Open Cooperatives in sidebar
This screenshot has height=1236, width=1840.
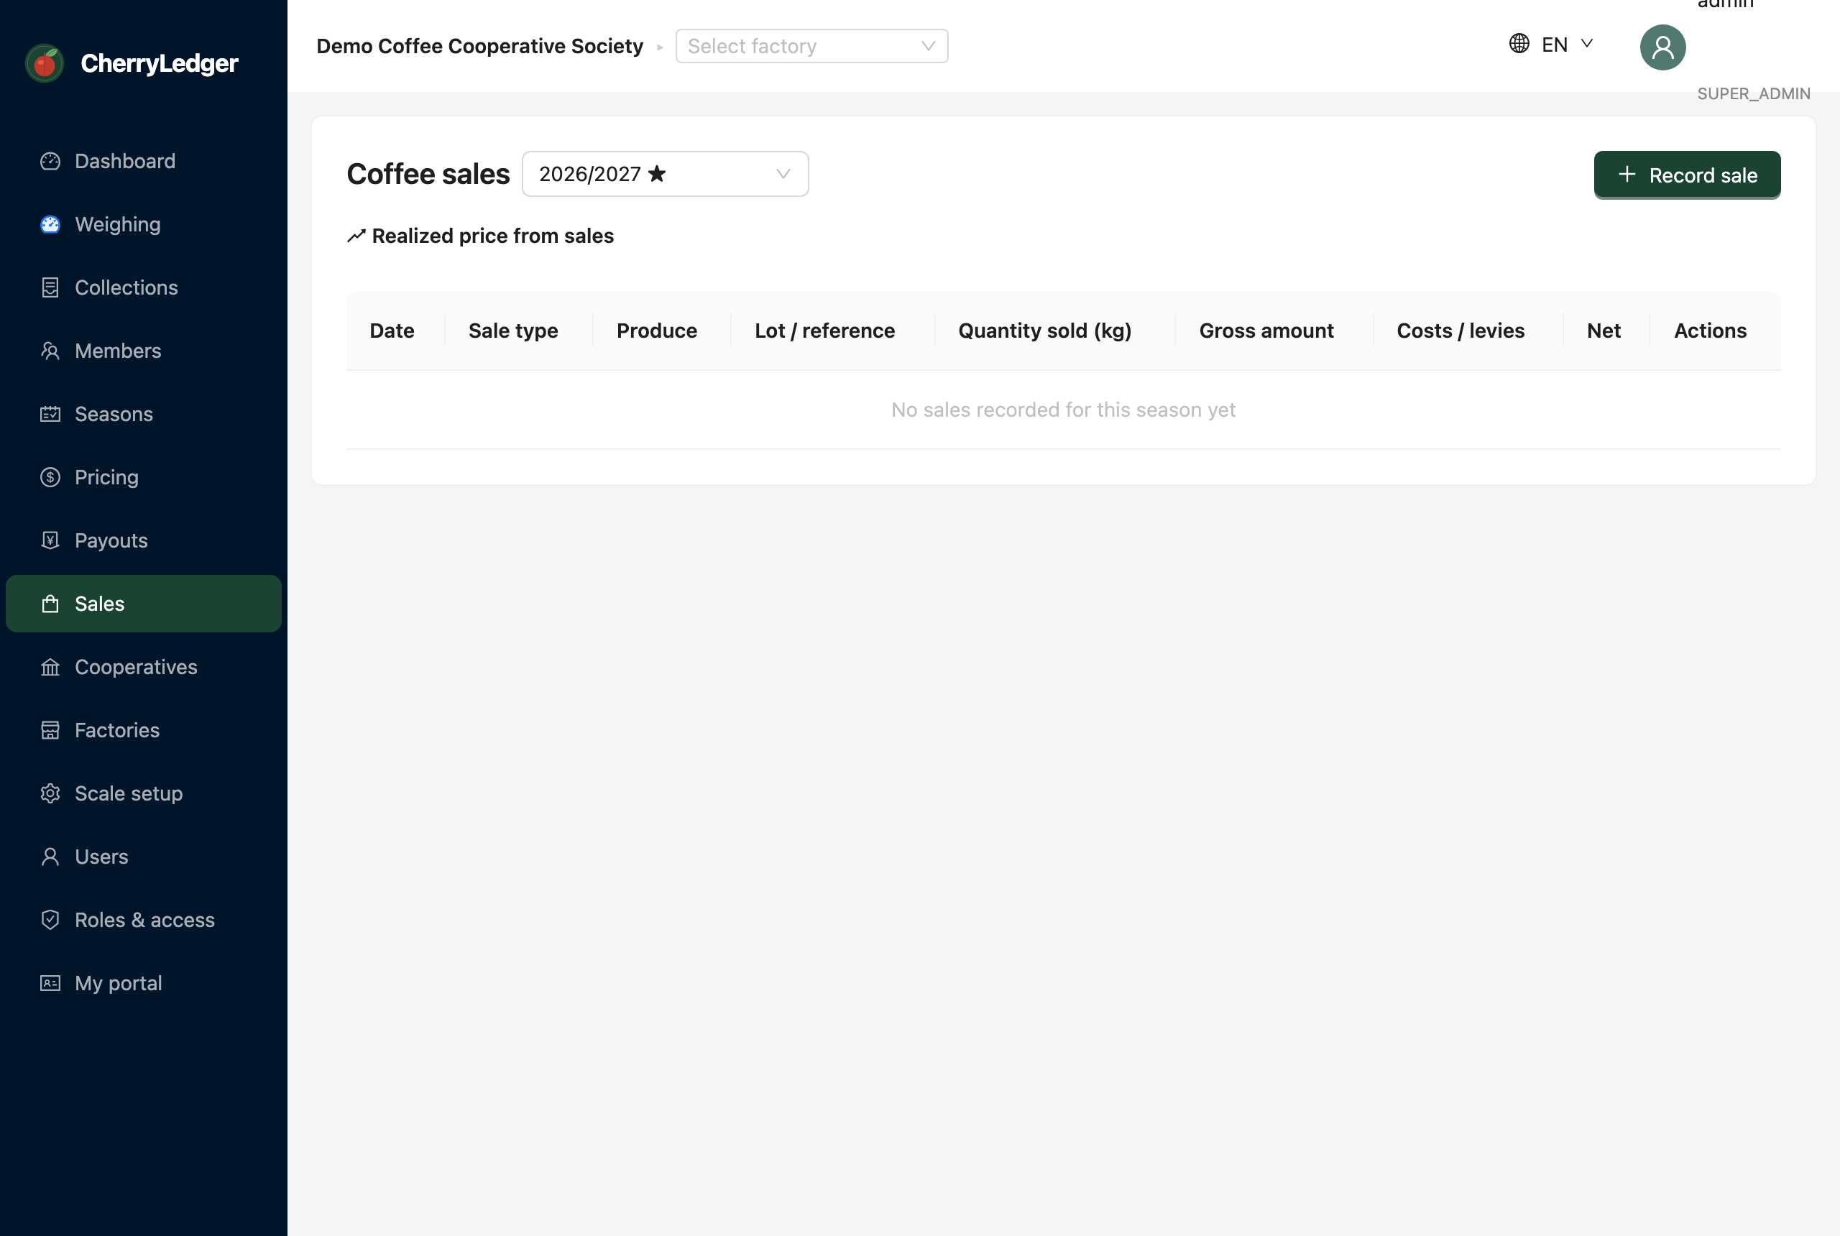[x=144, y=667]
